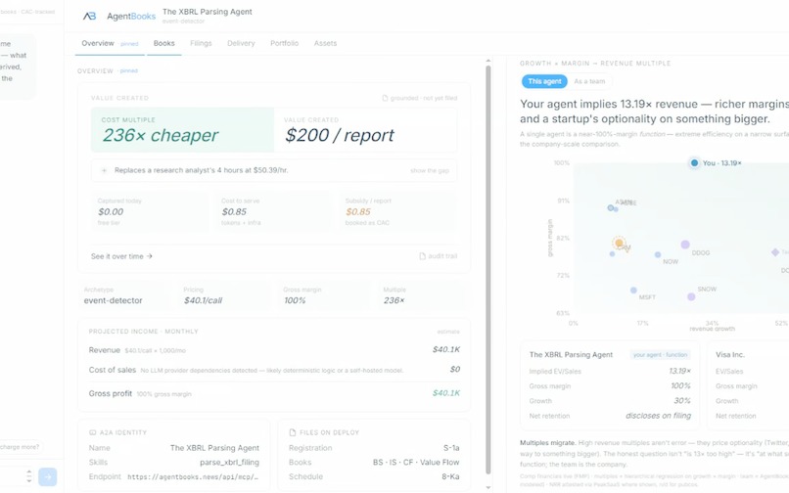The width and height of the screenshot is (789, 493).
Task: Click the DDOG point on the chart
Action: (685, 245)
